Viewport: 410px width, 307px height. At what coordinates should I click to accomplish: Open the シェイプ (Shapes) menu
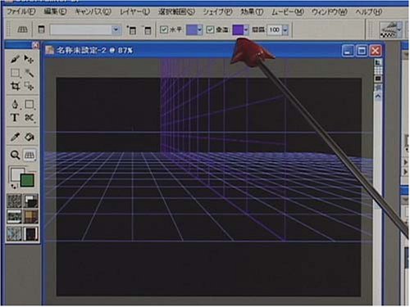[217, 11]
